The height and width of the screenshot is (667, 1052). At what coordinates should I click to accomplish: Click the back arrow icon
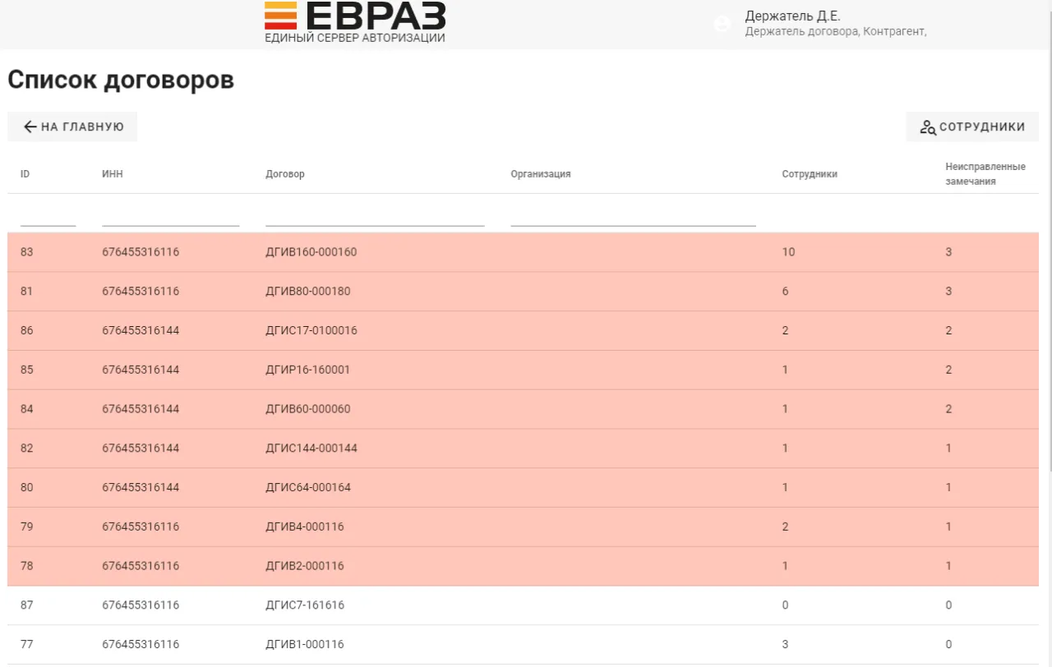[x=30, y=126]
